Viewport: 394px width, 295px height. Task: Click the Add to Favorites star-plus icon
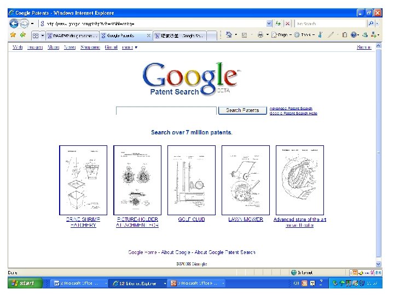click(23, 35)
